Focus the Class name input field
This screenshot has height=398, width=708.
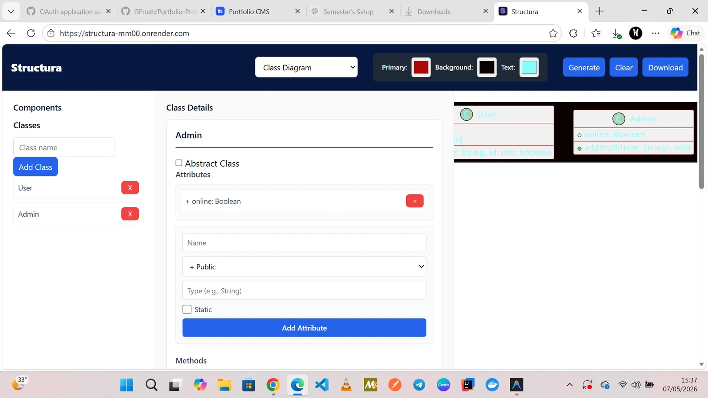(x=64, y=147)
